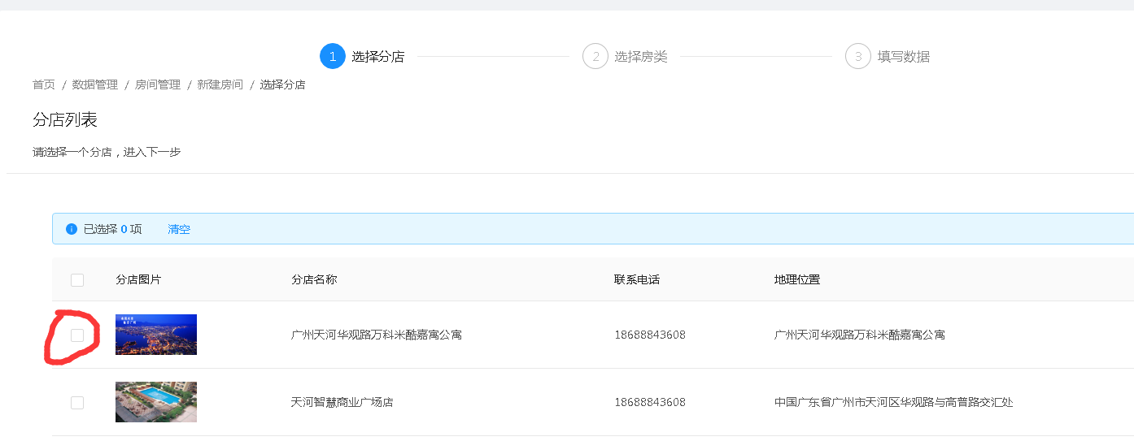Click the 地理位置 column header

tap(797, 279)
